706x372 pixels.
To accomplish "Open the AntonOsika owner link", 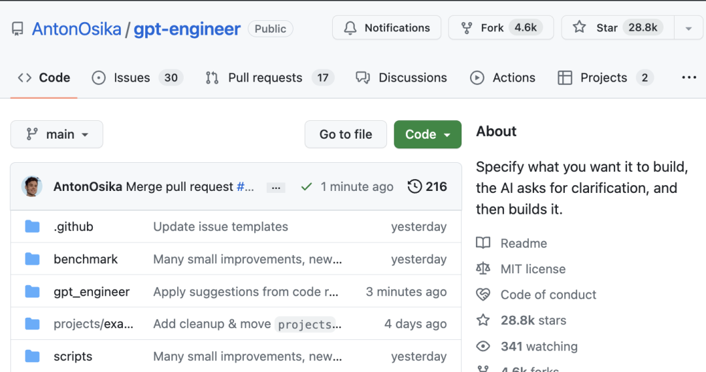I will tap(76, 29).
